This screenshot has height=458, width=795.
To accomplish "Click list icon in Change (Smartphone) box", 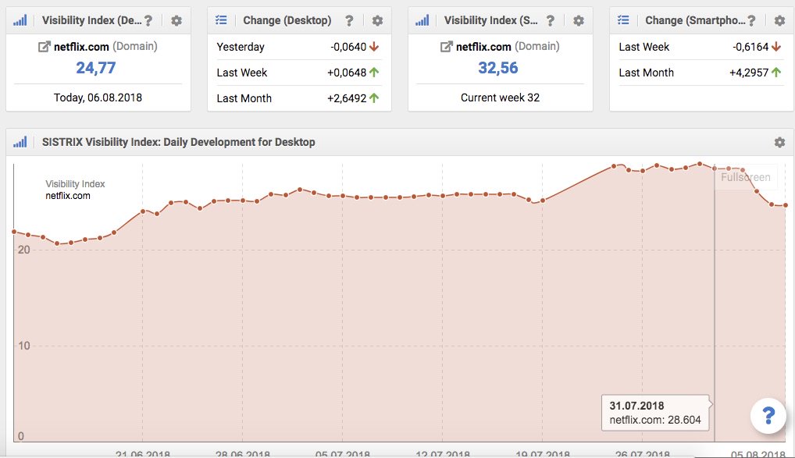I will coord(623,20).
